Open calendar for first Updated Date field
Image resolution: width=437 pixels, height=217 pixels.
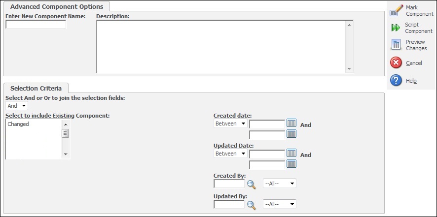(x=291, y=153)
